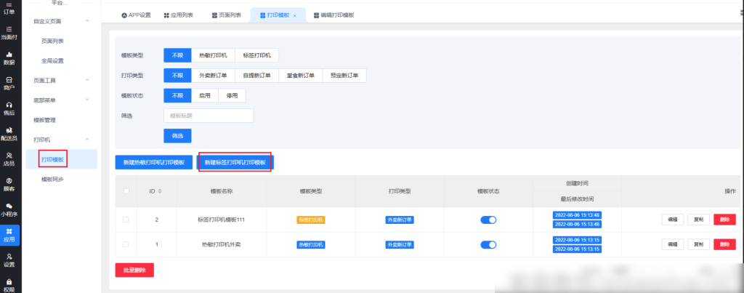The width and height of the screenshot is (744, 293).
Task: Expand the 底部菜单 menu group
Action: [87, 100]
